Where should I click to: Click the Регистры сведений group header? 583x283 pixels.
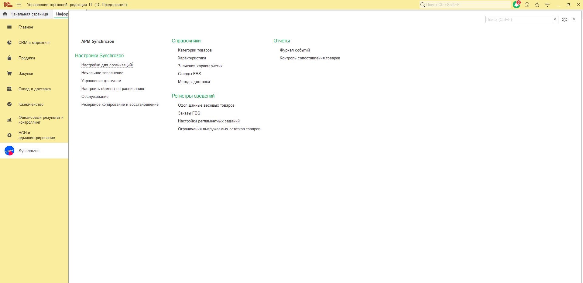pyautogui.click(x=193, y=96)
